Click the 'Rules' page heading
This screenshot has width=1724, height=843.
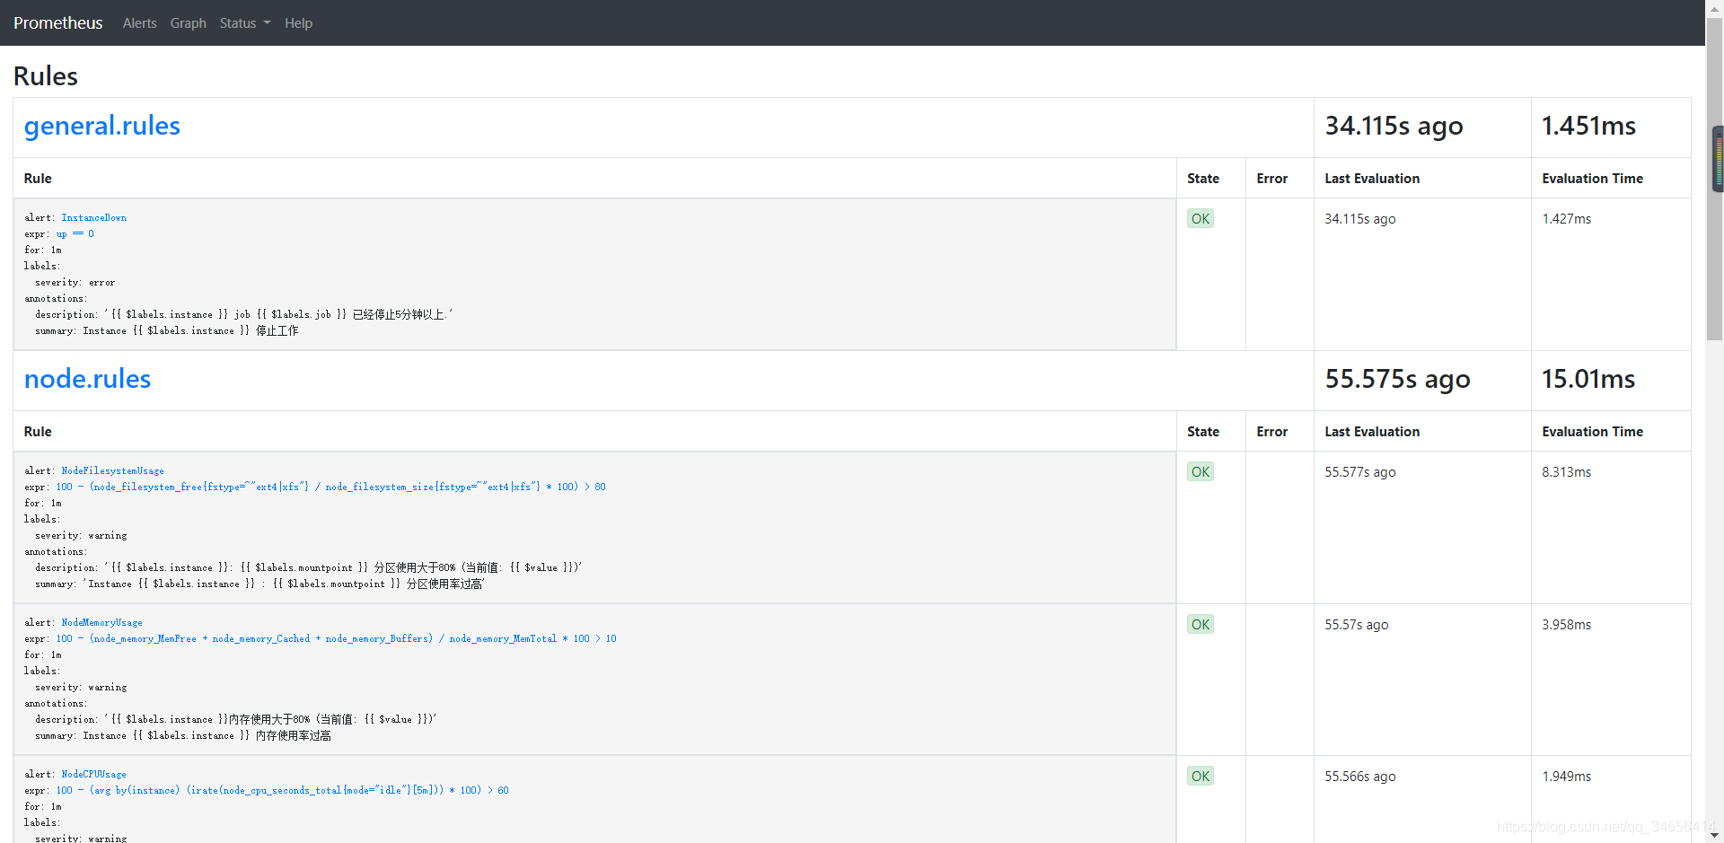click(46, 76)
